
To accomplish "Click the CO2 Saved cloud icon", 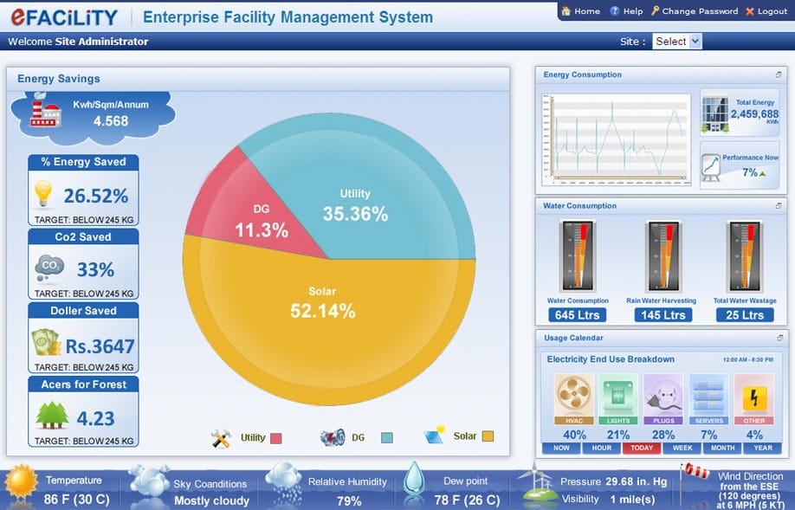I will pyautogui.click(x=48, y=268).
